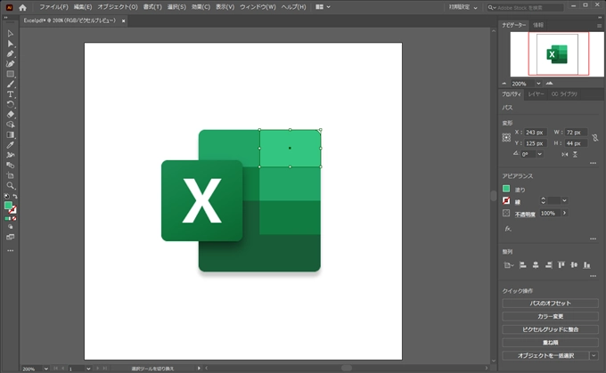Click ピクセルグリッドに整合 button
This screenshot has height=373, width=606.
[550, 329]
